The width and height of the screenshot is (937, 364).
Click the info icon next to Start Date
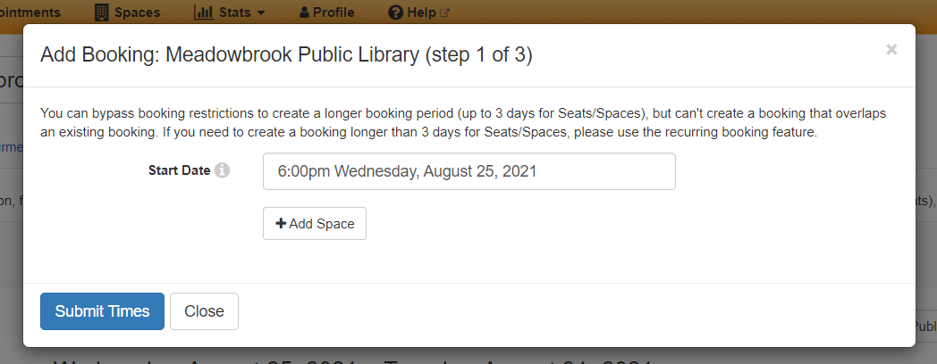click(223, 170)
